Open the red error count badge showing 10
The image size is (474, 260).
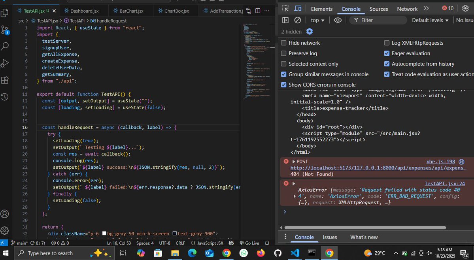click(x=448, y=8)
